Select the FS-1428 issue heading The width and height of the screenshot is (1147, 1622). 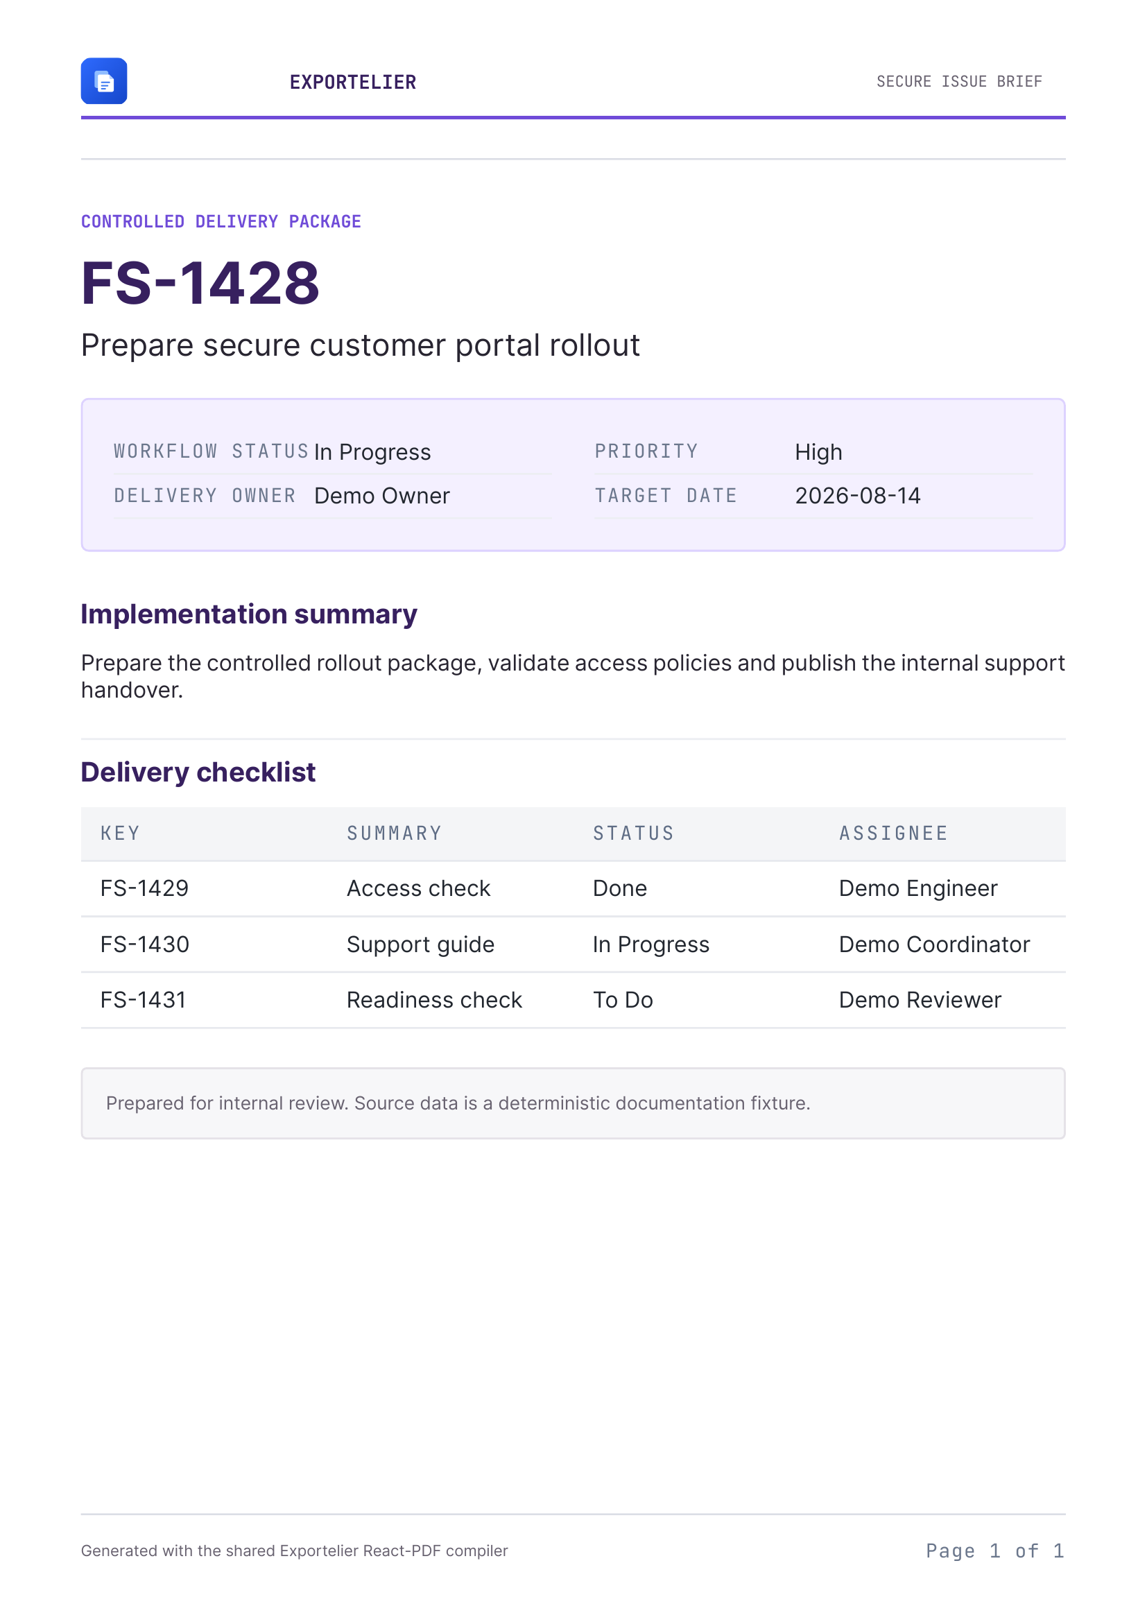point(200,284)
